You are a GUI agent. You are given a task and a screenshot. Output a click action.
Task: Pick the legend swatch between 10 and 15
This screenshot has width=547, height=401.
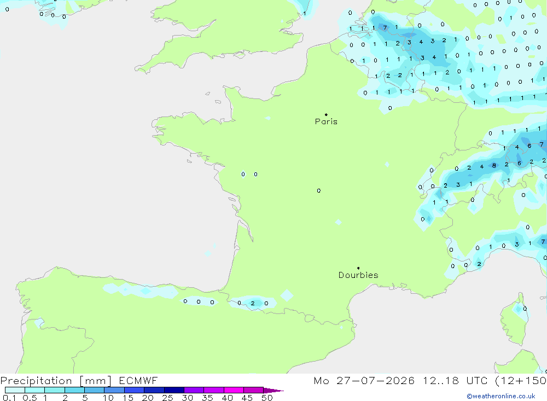coord(114,390)
